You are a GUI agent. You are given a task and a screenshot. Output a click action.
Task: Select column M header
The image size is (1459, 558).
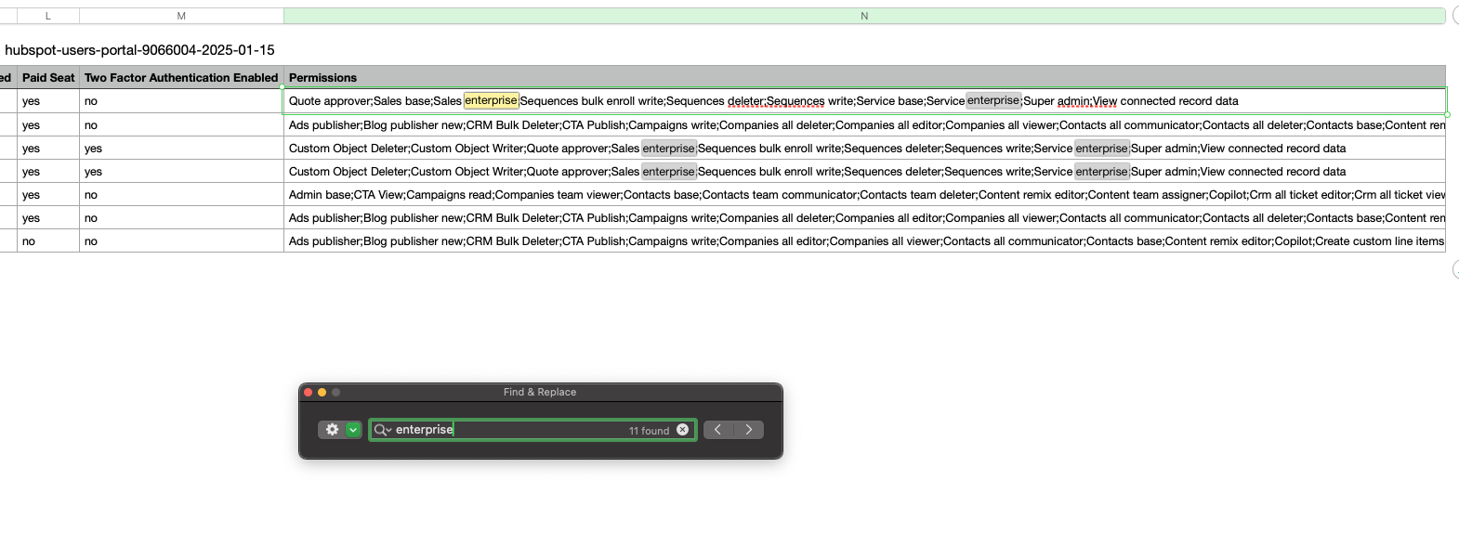pyautogui.click(x=181, y=16)
